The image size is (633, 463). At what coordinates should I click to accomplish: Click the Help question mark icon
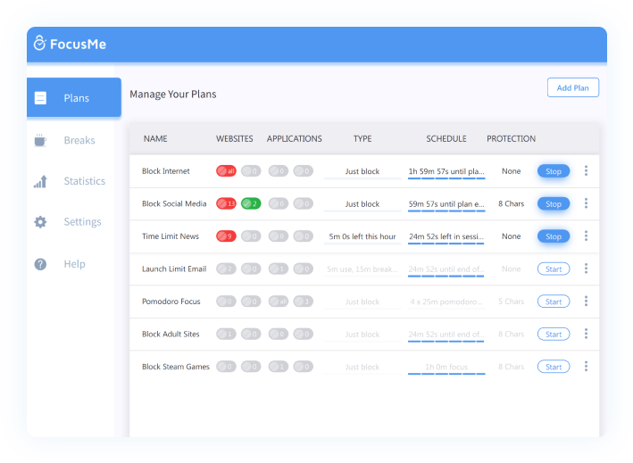click(x=40, y=264)
